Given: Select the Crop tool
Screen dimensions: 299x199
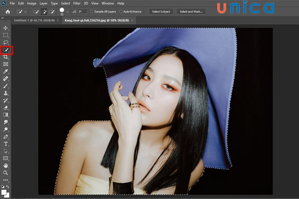Looking at the screenshot, I should 5,57.
